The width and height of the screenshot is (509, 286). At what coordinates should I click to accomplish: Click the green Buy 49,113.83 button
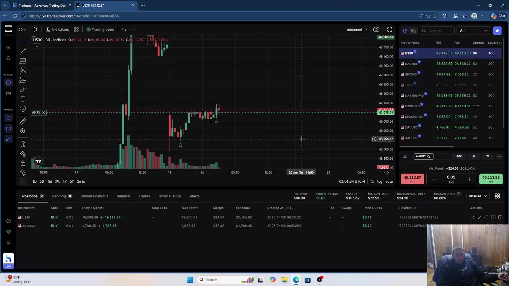point(491,179)
